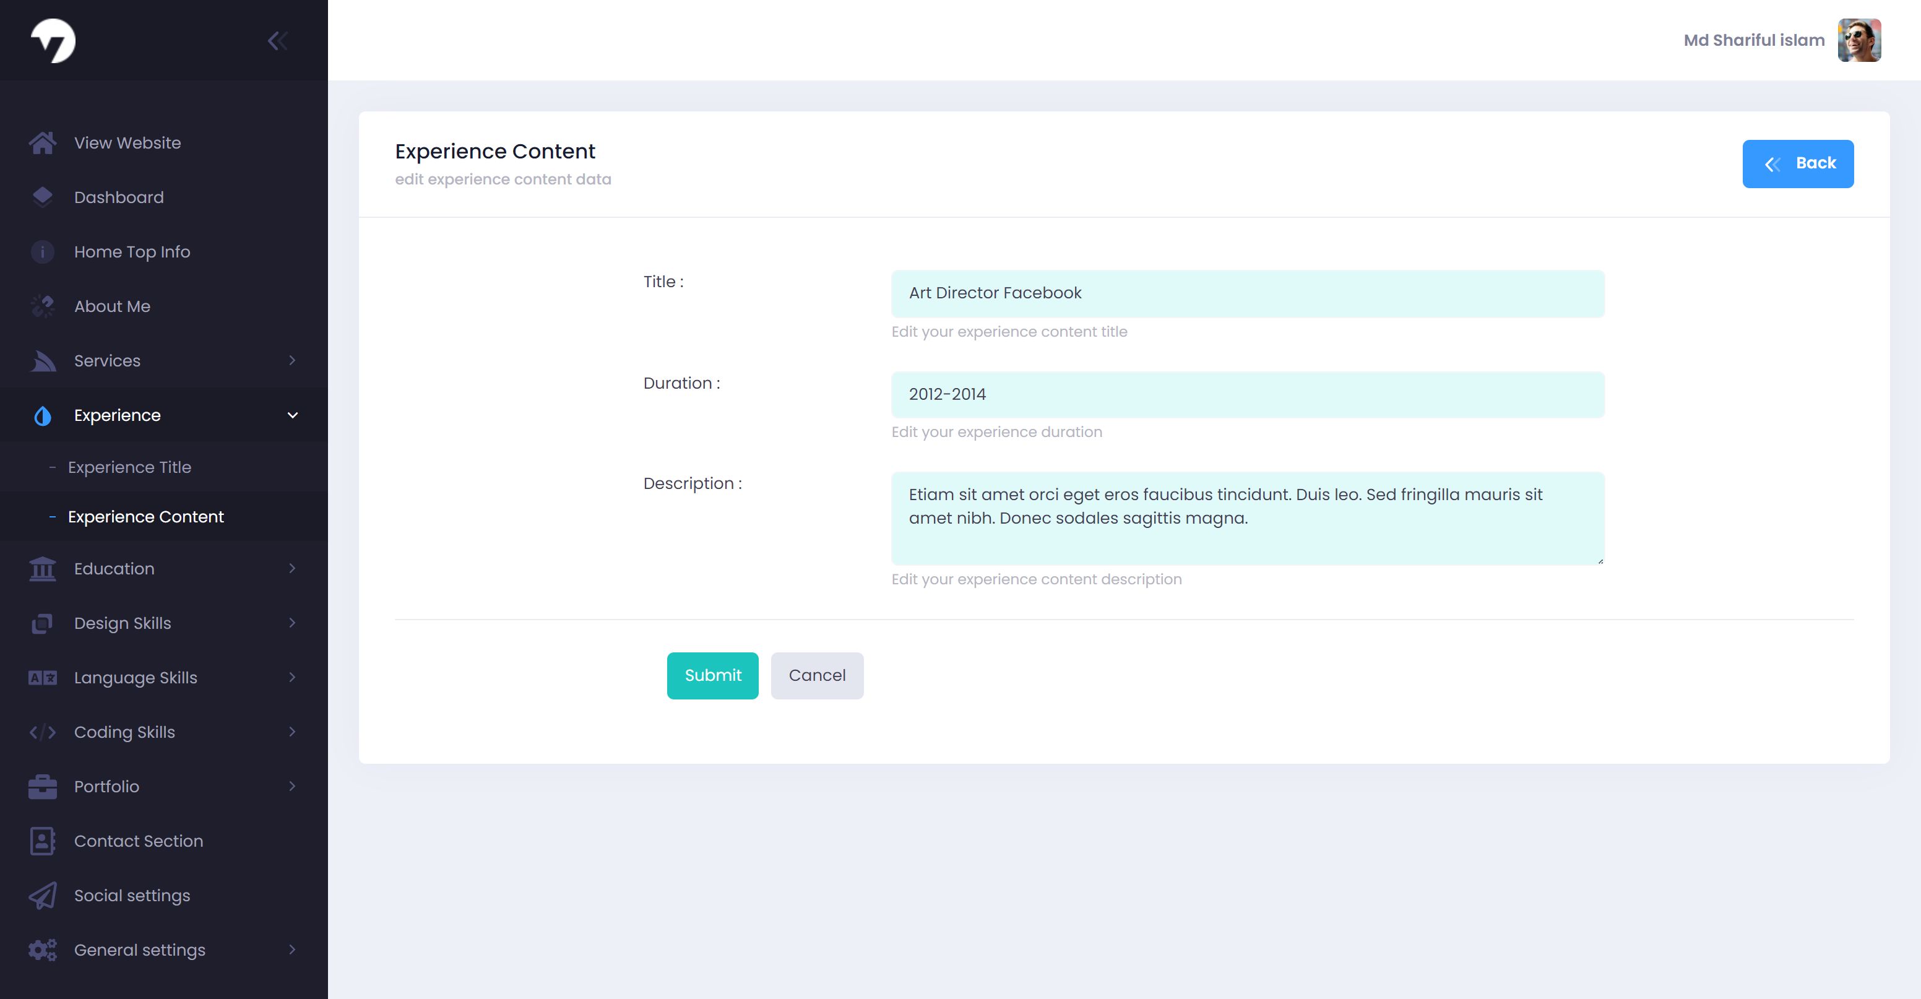
Task: Click the Social settings paper plane icon
Action: [43, 895]
